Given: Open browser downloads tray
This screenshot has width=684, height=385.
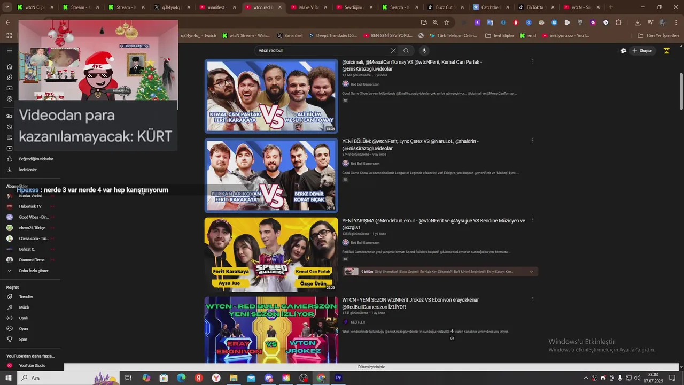Looking at the screenshot, I should pyautogui.click(x=638, y=22).
